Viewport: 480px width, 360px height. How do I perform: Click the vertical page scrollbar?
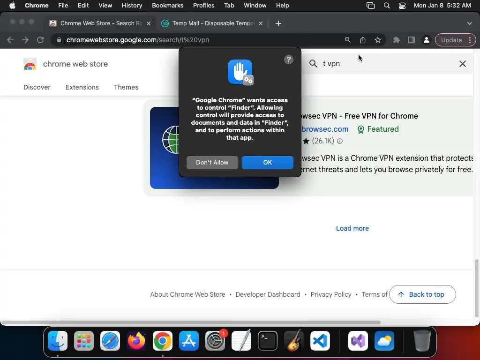tap(476, 288)
